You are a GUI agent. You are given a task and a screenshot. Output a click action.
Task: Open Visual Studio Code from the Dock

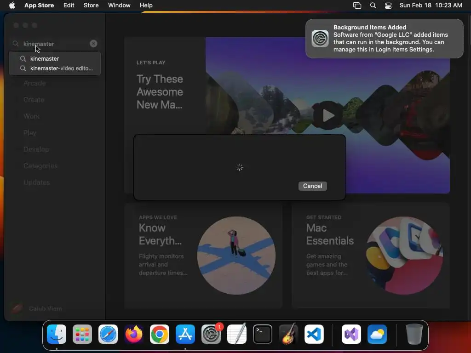pos(314,334)
